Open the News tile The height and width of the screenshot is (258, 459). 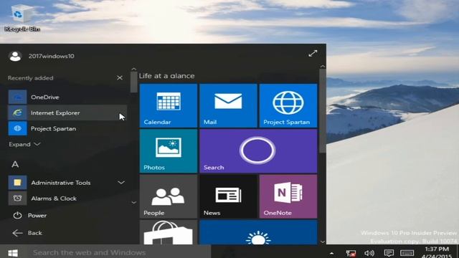tap(228, 196)
